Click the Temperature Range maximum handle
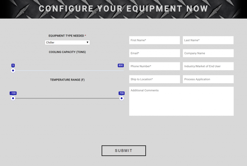The height and width of the screenshot is (166, 247). 122,98
